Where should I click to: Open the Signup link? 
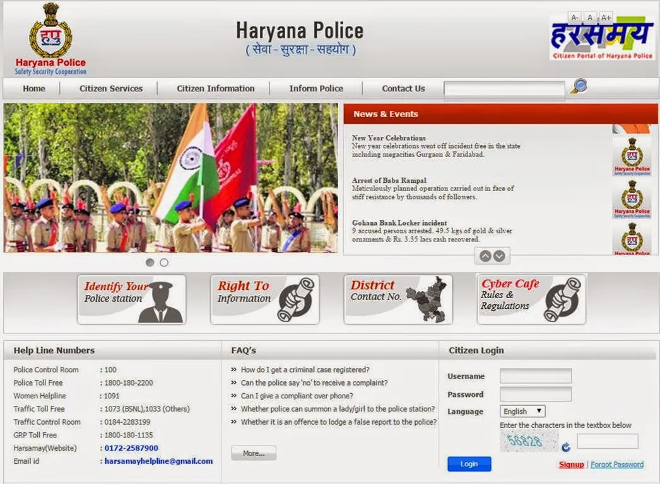pos(571,464)
